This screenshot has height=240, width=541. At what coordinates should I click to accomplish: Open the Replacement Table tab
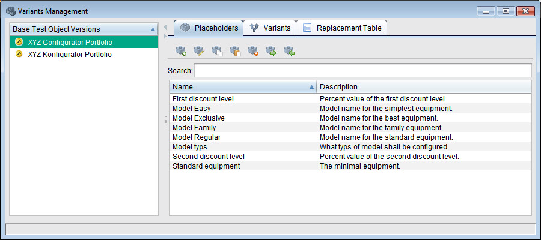[x=341, y=28]
